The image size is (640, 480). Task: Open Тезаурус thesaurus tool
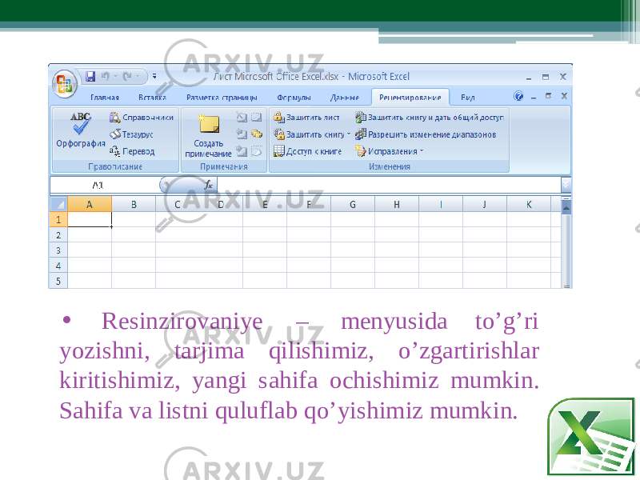131,134
